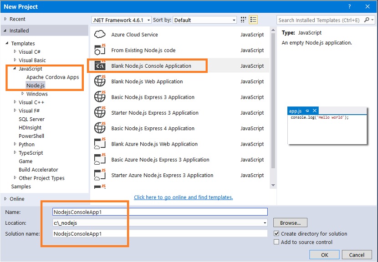
Task: Select SQL Server template category
Action: click(31, 119)
